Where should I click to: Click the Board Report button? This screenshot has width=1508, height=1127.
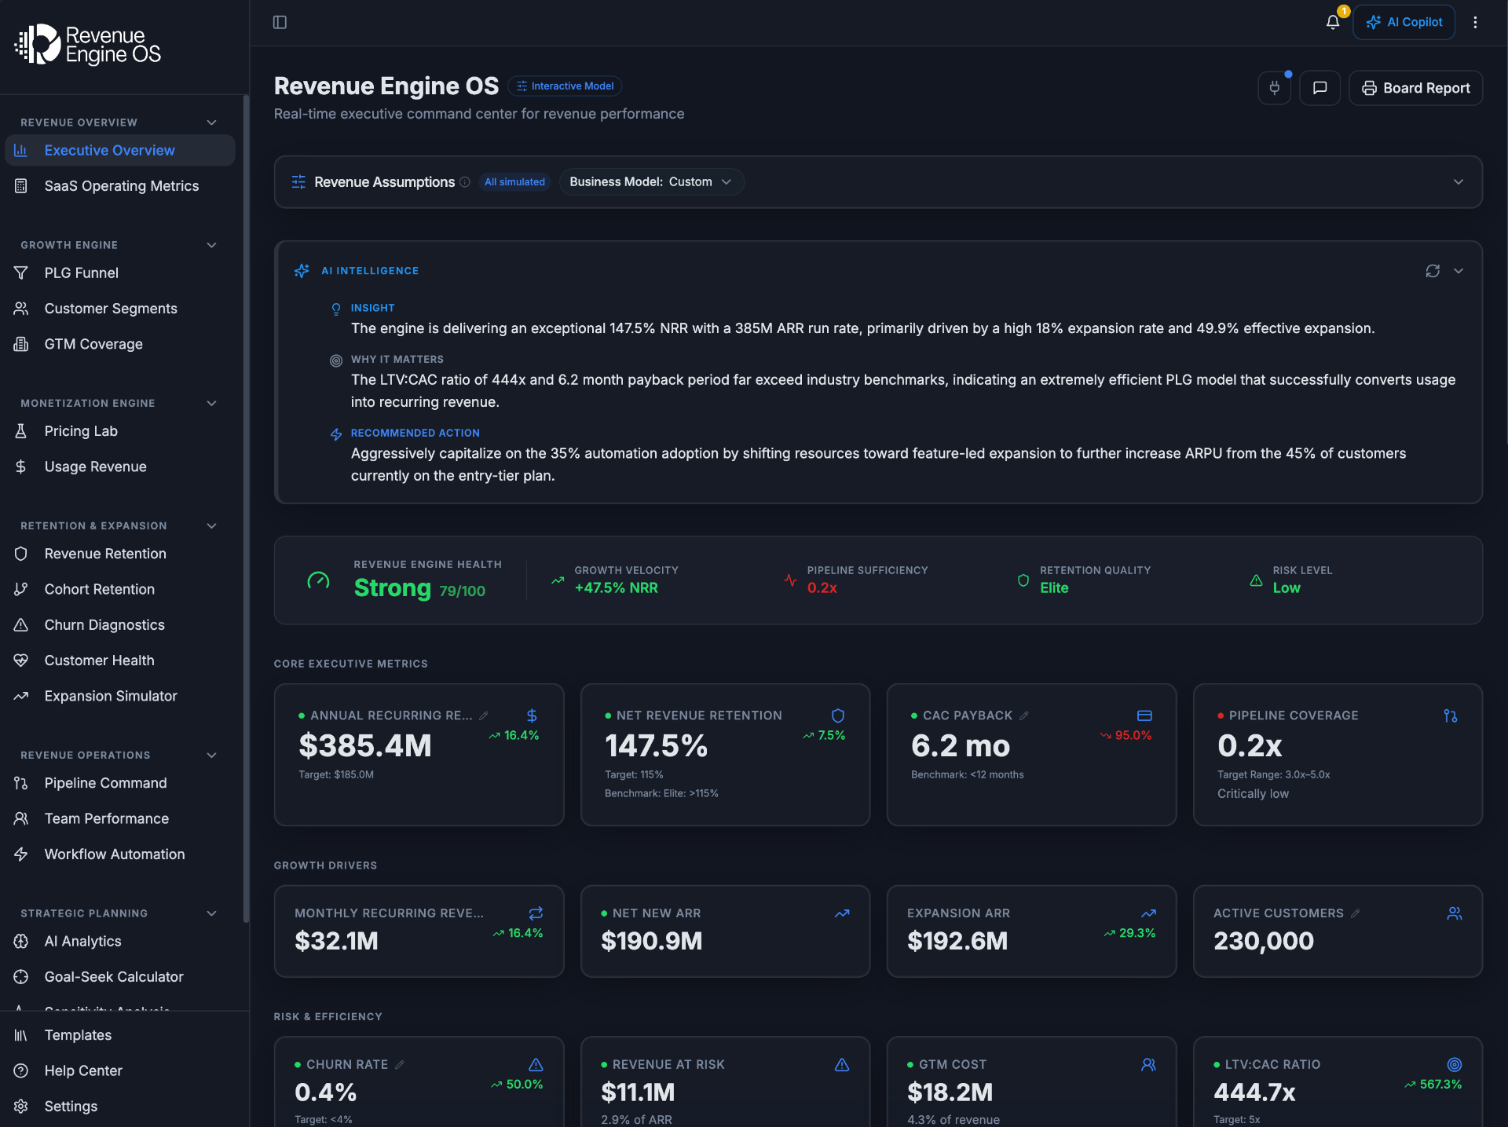(x=1415, y=88)
